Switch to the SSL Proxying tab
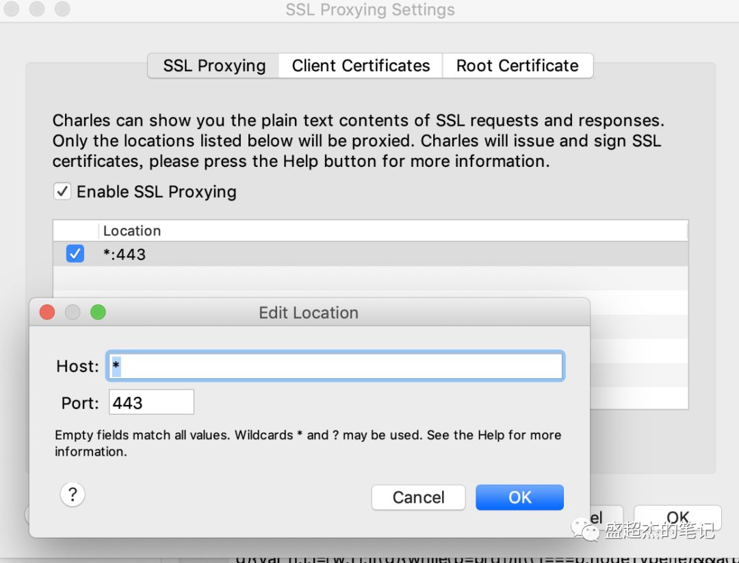739x563 pixels. [214, 66]
